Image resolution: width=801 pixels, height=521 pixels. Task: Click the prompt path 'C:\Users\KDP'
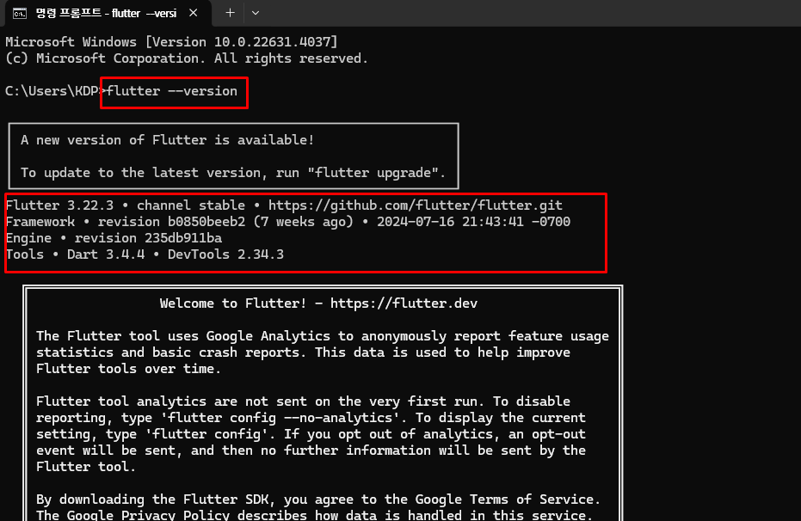[x=52, y=91]
